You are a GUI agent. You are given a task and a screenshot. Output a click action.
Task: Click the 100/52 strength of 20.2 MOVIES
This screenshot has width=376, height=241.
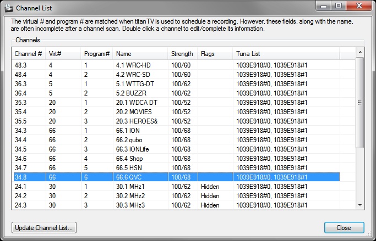(181, 112)
